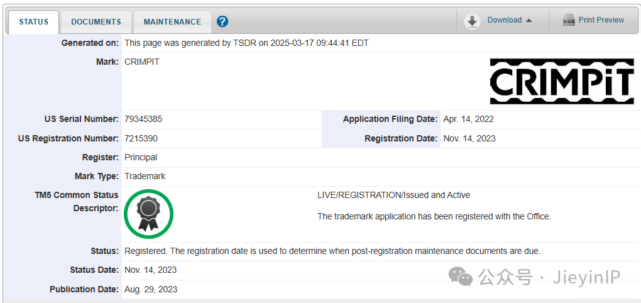Click the registration number 7215390

coord(141,138)
